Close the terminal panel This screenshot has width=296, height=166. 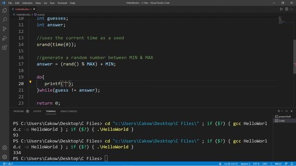point(291,111)
